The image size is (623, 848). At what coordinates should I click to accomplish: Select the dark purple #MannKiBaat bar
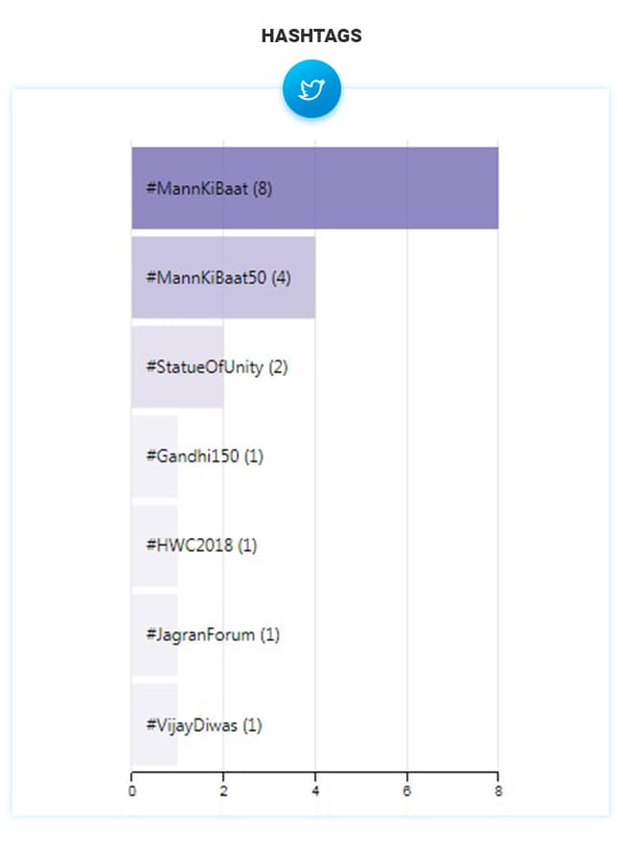pos(383,188)
